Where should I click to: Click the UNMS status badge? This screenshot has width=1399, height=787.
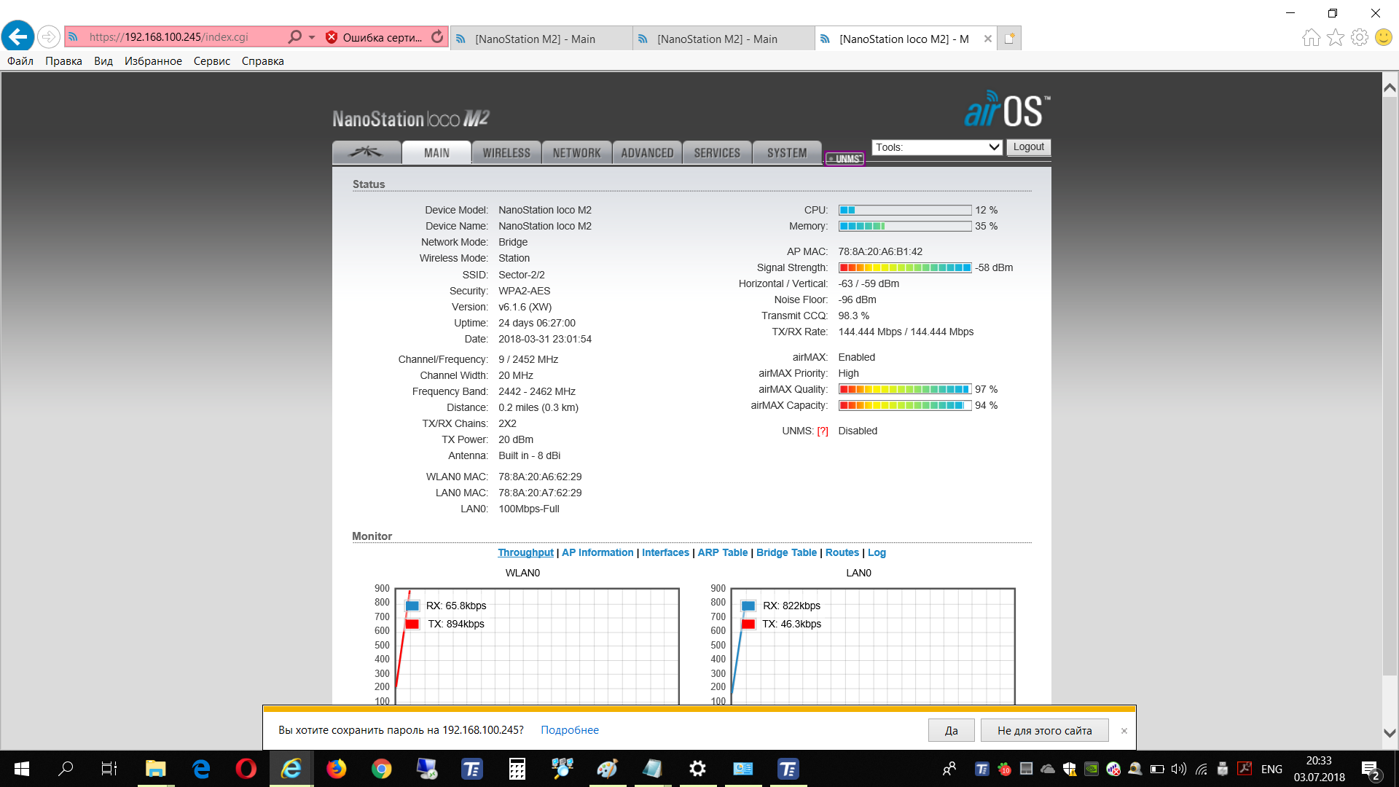[845, 159]
